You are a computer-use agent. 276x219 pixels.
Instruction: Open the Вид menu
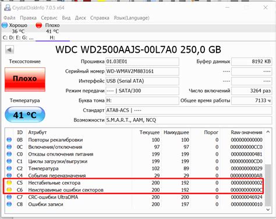click(x=66, y=18)
